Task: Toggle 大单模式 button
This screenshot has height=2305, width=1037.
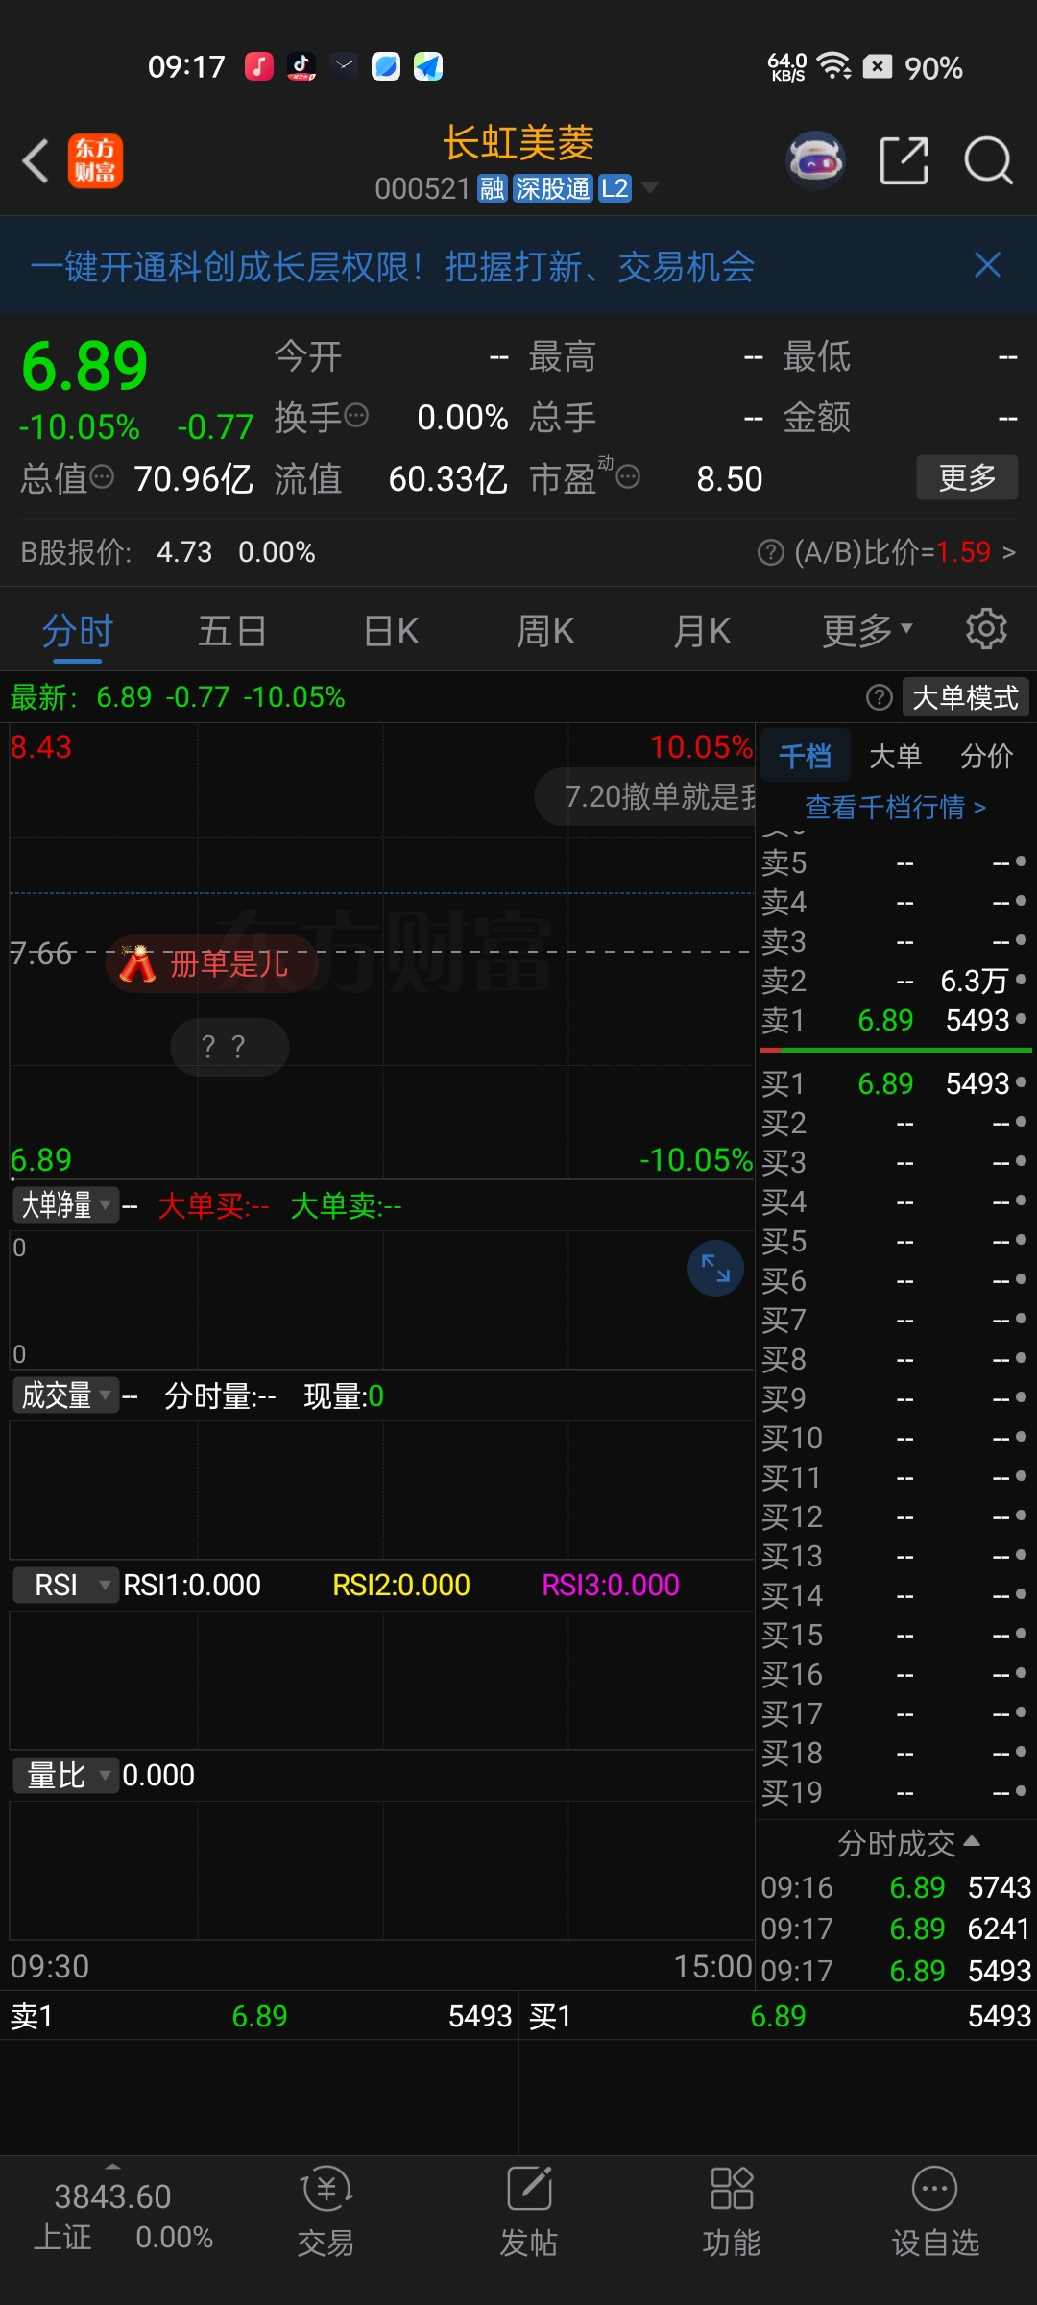Action: [965, 697]
